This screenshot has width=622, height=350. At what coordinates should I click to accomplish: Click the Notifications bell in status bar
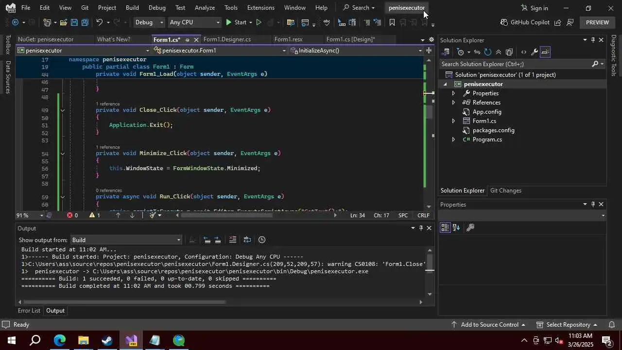pyautogui.click(x=612, y=325)
